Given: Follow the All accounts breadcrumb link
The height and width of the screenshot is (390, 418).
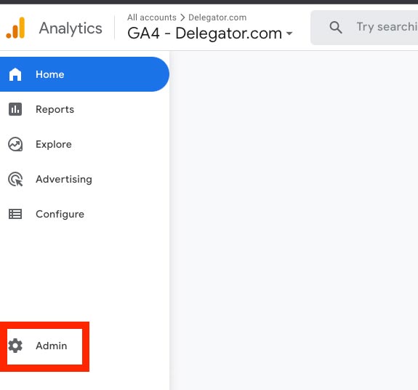Looking at the screenshot, I should click(152, 17).
